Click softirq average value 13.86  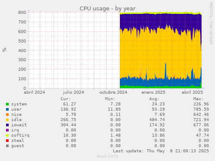[158, 135]
